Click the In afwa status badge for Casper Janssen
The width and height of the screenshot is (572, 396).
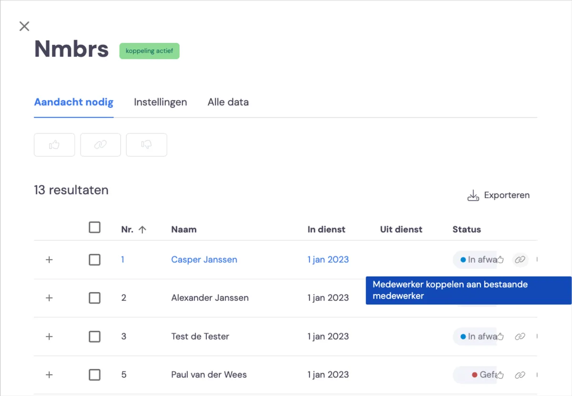[475, 260]
